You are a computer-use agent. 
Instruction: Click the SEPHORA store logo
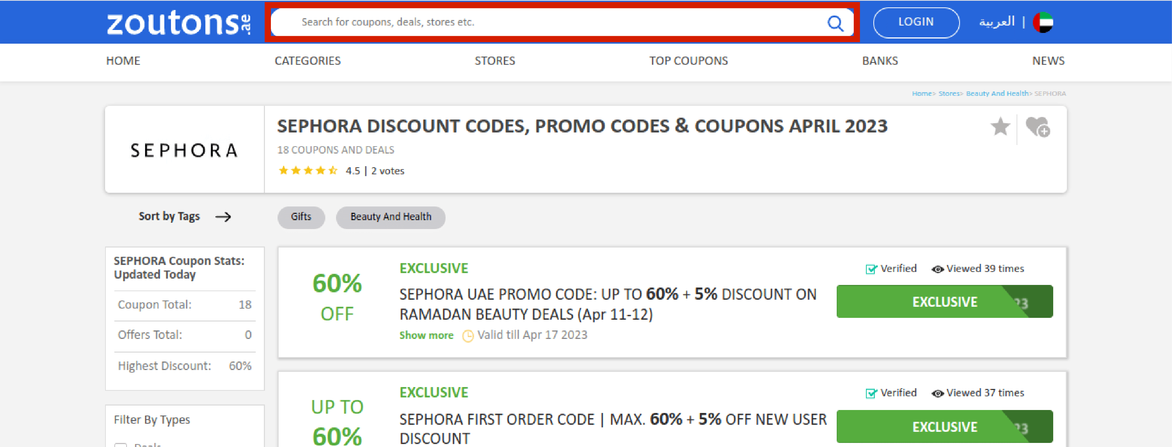(185, 150)
